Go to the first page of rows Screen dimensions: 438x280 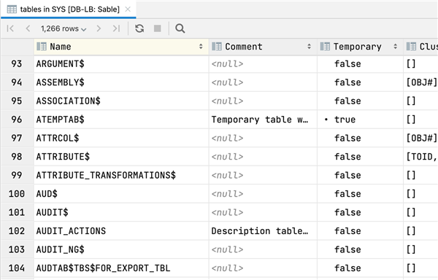(x=10, y=28)
